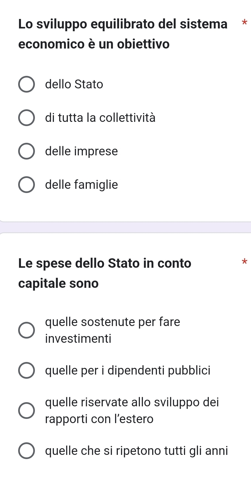251x485 pixels.
Task: Choose radio for 'quelle per i dipendenti pubblici'
Action: (x=27, y=371)
